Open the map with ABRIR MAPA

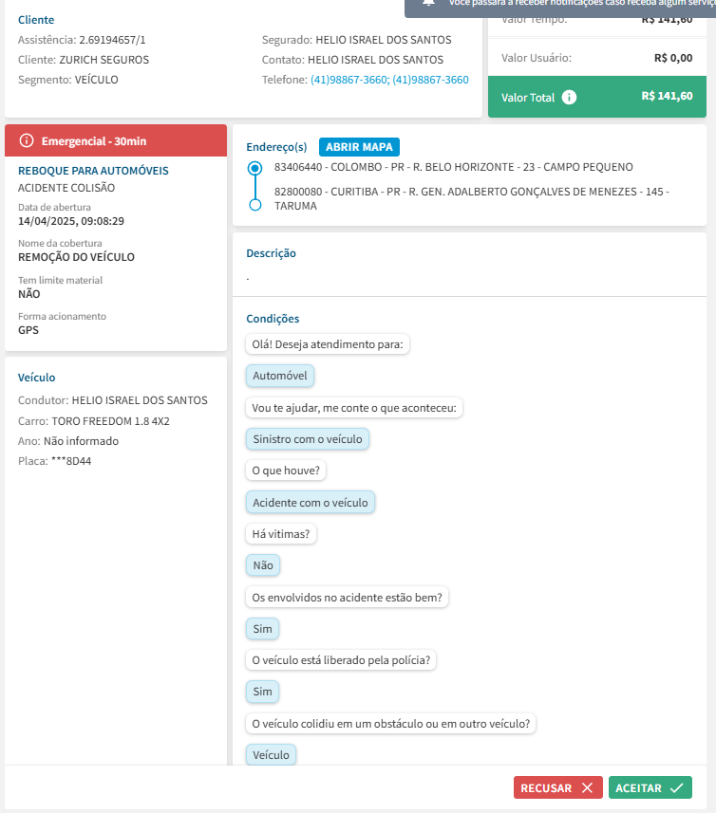(359, 147)
